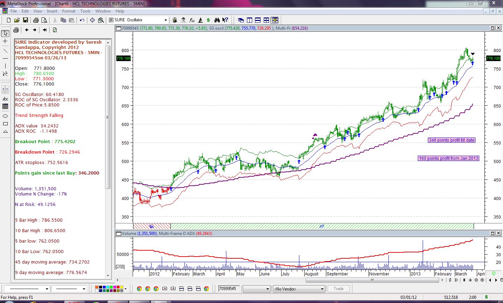Select the ellipse drawing tool
This screenshot has width=503, height=303.
point(5,116)
